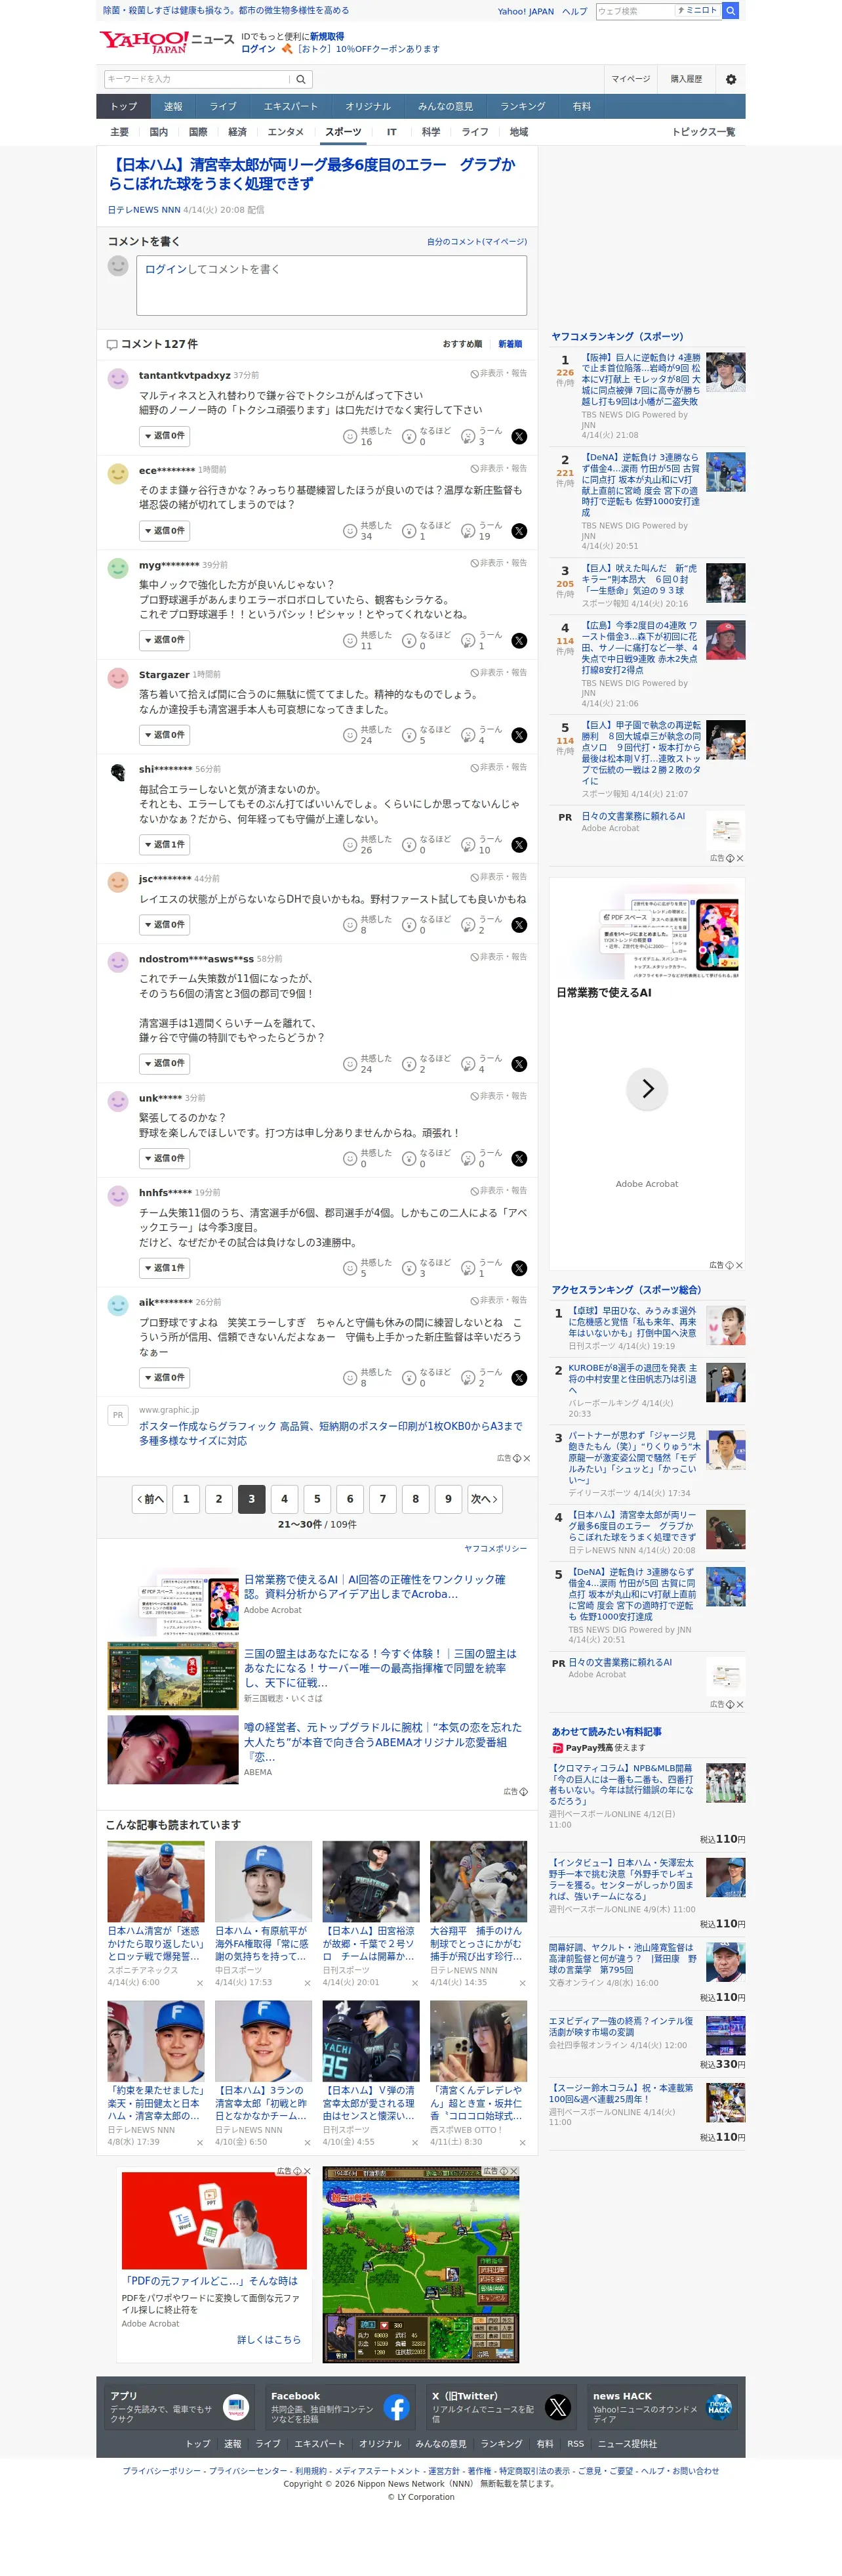
Task: Focus the ウェブ検索 input field
Action: 634,11
